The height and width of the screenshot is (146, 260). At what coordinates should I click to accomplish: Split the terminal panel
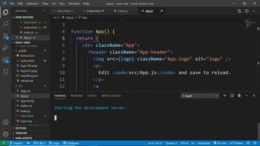[x=232, y=96]
